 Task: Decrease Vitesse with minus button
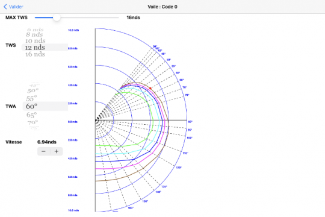coord(43,151)
